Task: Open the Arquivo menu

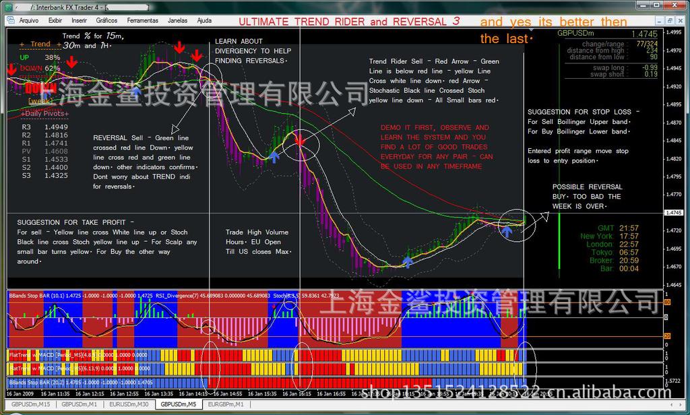Action: coord(28,21)
